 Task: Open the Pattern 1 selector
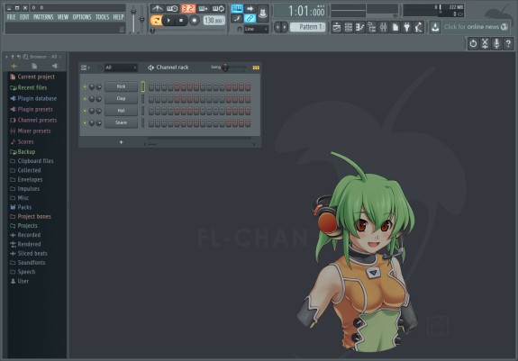pos(307,27)
